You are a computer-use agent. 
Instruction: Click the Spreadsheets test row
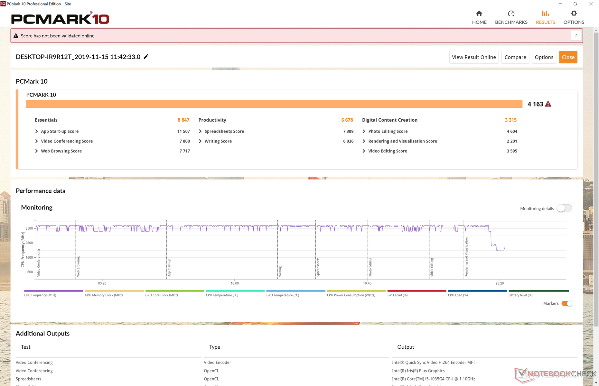28,379
